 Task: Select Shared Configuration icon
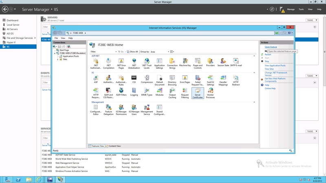(159, 110)
